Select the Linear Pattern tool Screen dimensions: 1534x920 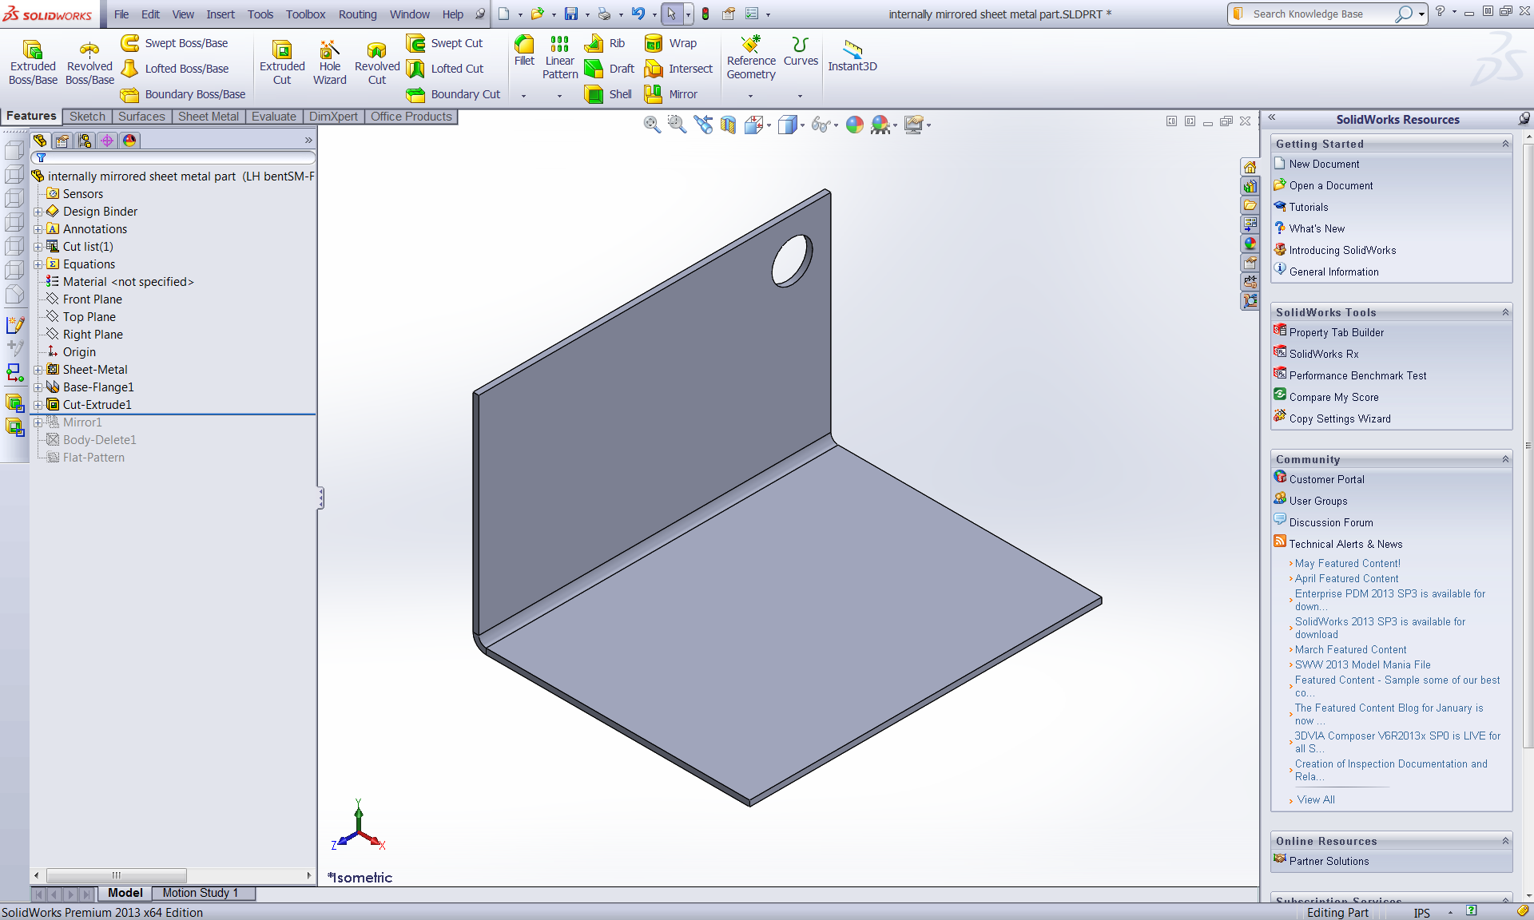(x=560, y=57)
